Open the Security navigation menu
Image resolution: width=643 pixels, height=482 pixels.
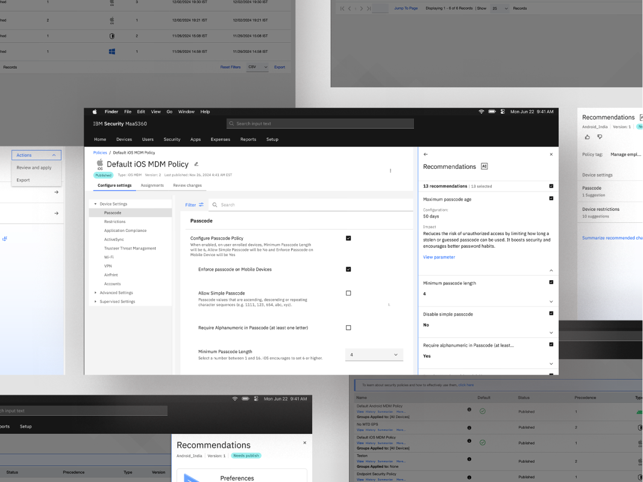pyautogui.click(x=172, y=139)
